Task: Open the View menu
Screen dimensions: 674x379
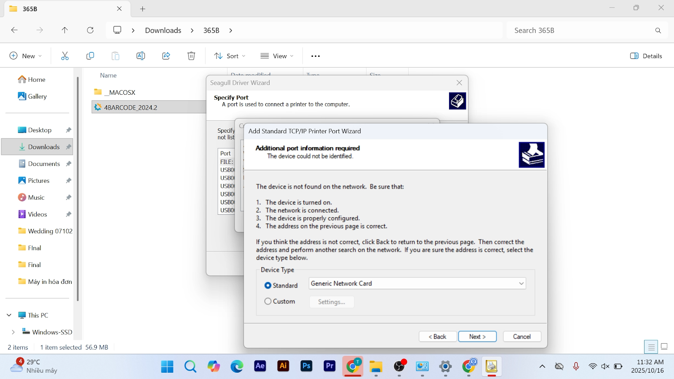Action: (277, 56)
